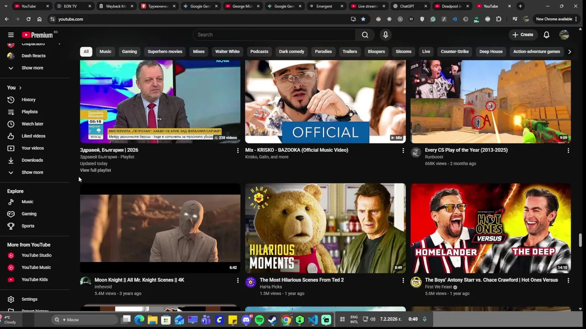This screenshot has width=586, height=329.
Task: Open the YouTube hamburger guide menu
Action: [11, 35]
